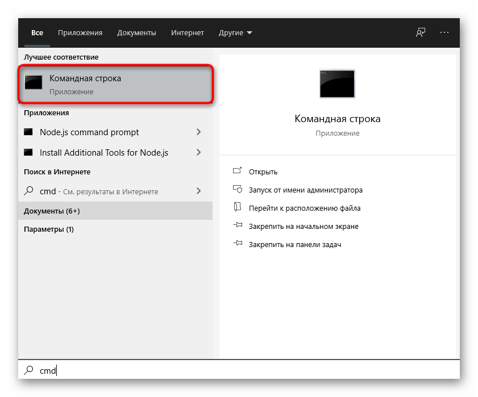Expand arrow next to Node.js command prompt
Image resolution: width=478 pixels, height=397 pixels.
pos(198,132)
